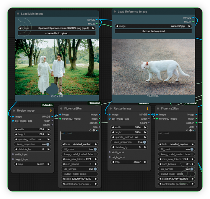Click the speaker icon above text_input in the left Florence2Run node

pos(97,130)
